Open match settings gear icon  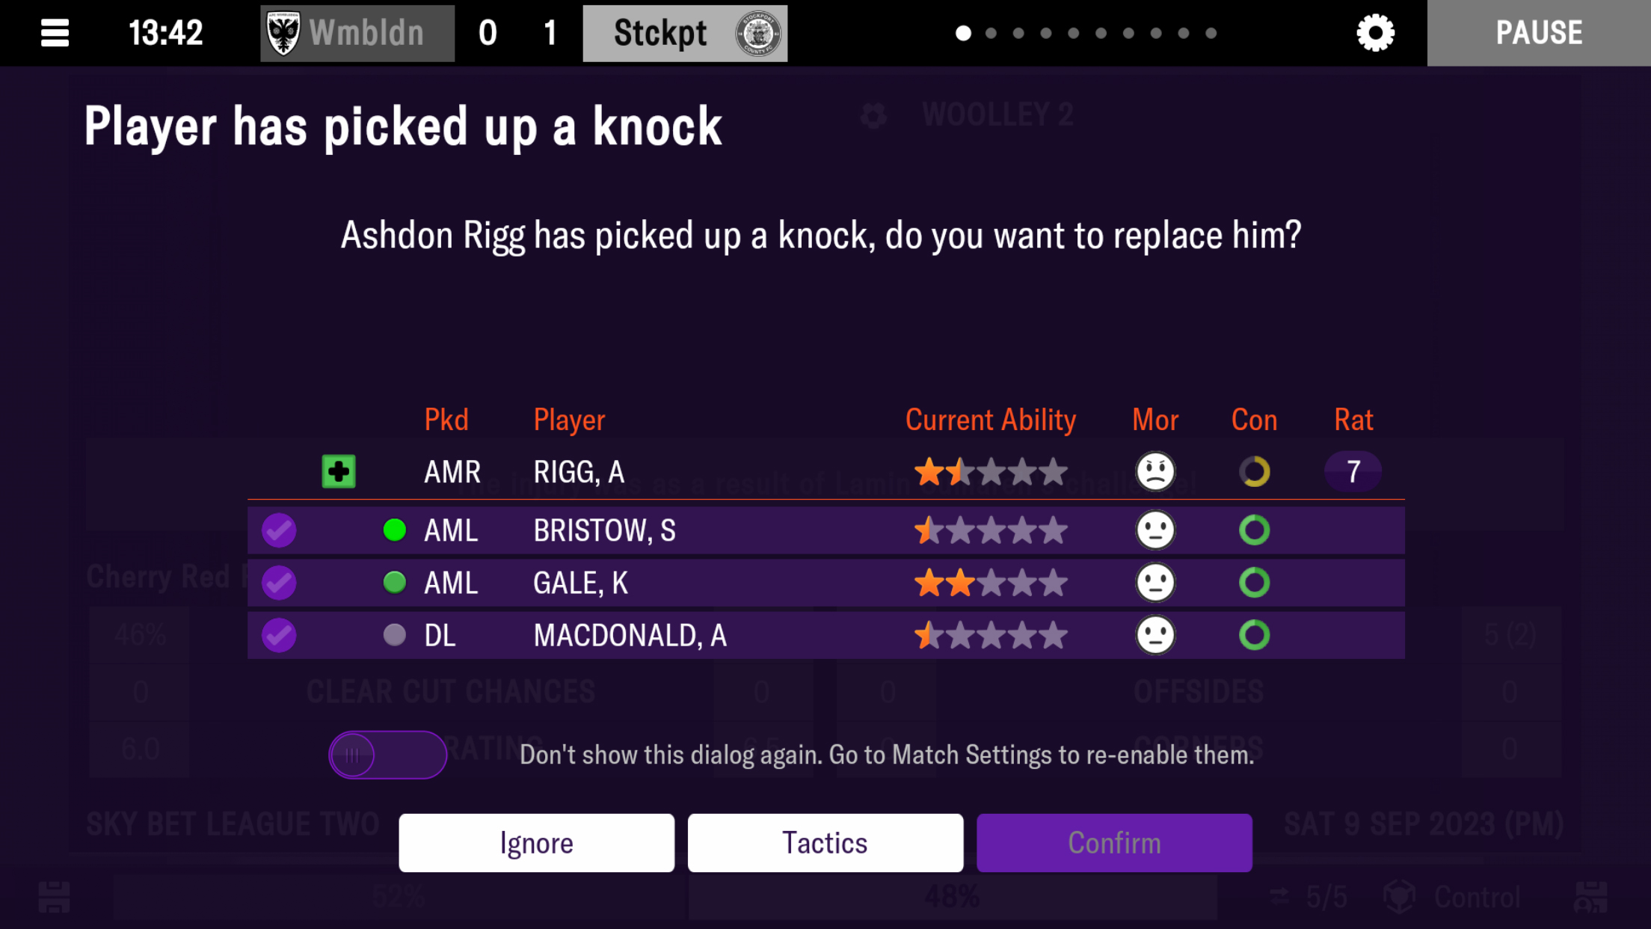point(1375,33)
